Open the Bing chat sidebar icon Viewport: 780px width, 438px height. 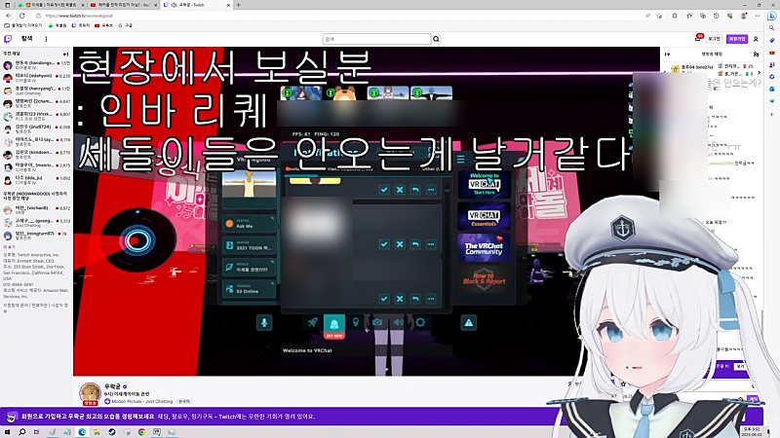tap(771, 16)
